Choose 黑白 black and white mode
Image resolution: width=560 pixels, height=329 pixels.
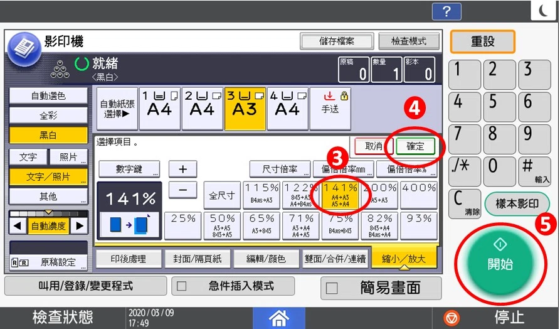48,135
